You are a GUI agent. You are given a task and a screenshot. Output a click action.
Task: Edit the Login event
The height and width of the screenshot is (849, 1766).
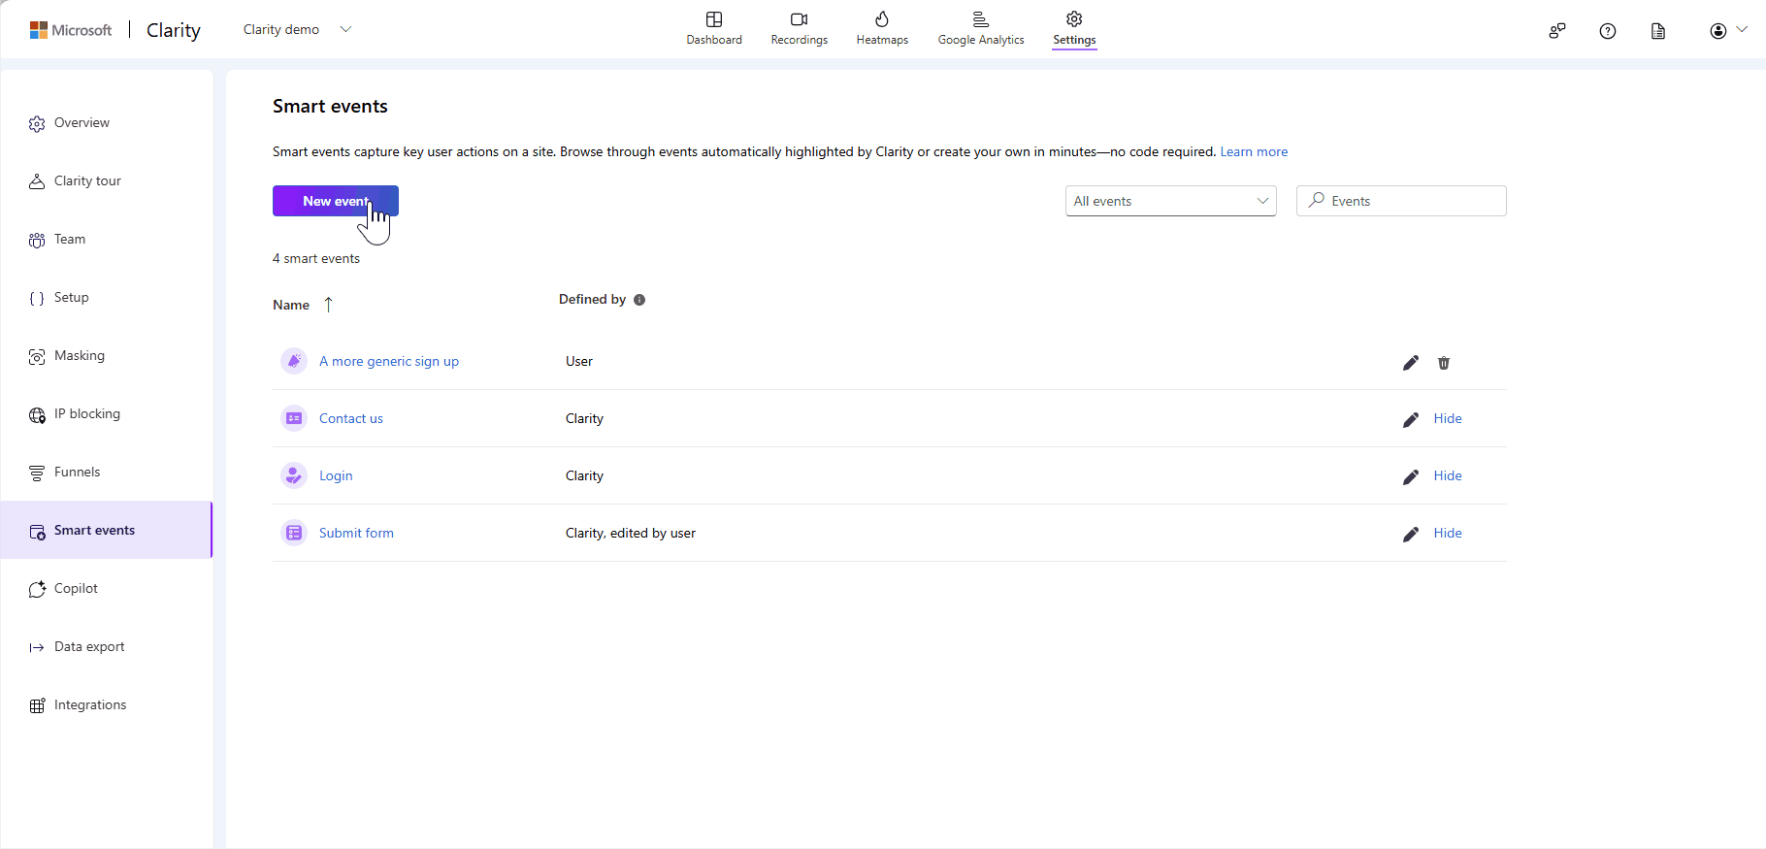1411,477
